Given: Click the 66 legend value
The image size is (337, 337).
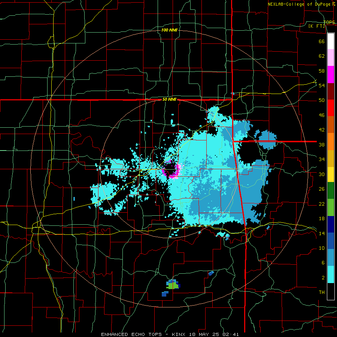Looking at the screenshot, I should click(x=322, y=41).
